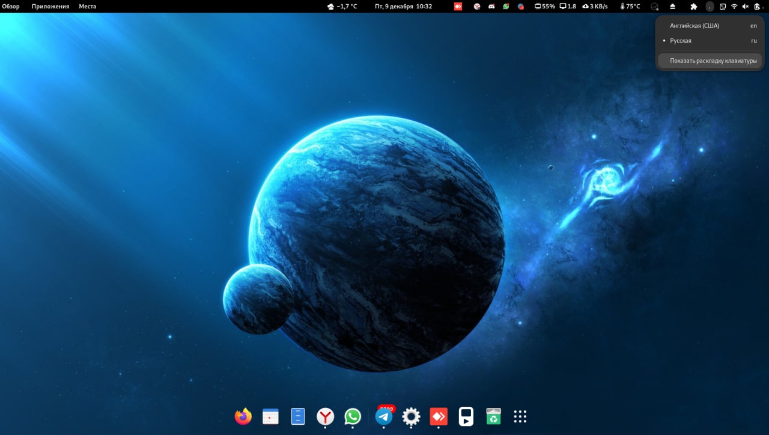The image size is (769, 435).
Task: Open Settings gear in the dock
Action: coord(411,416)
